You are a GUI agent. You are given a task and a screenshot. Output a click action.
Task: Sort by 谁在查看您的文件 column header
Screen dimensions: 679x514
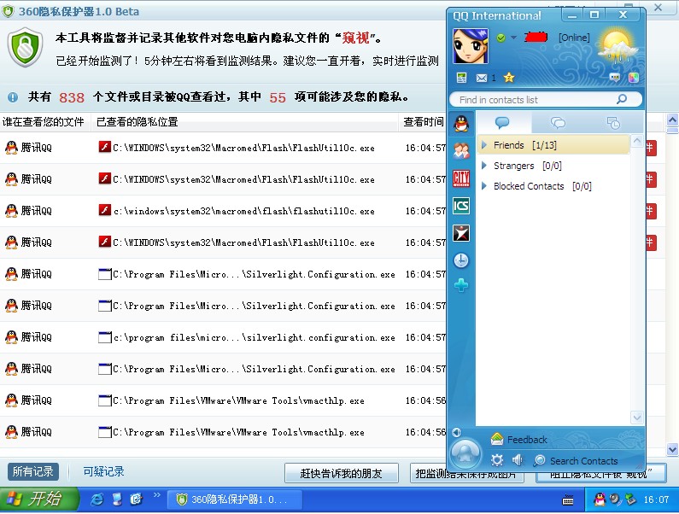(44, 122)
